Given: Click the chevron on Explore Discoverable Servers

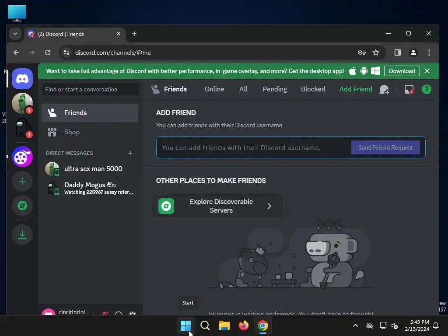Looking at the screenshot, I should click(x=269, y=206).
